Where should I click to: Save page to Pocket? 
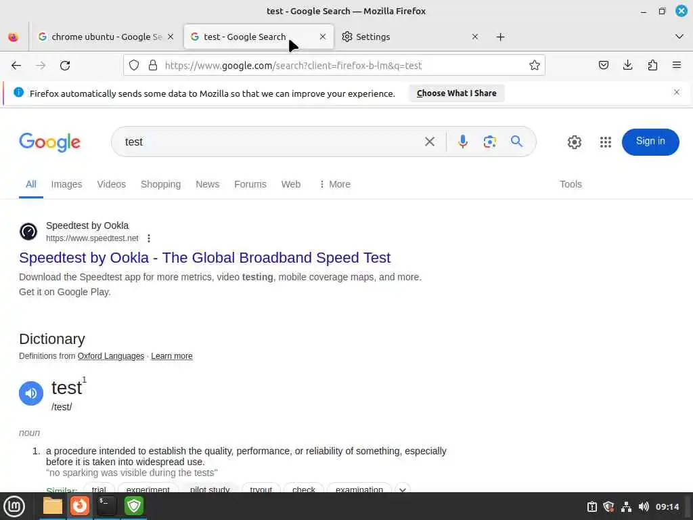(603, 66)
